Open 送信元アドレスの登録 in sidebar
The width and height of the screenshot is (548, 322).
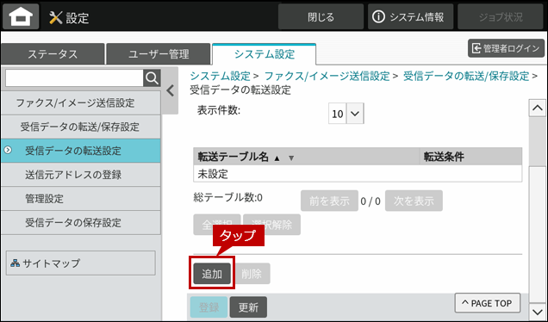[x=81, y=175]
